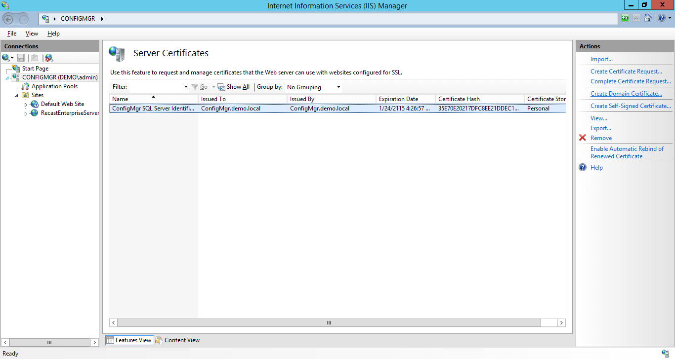Select the Start Page tree item
Screen dimensions: 675x359
click(35, 69)
